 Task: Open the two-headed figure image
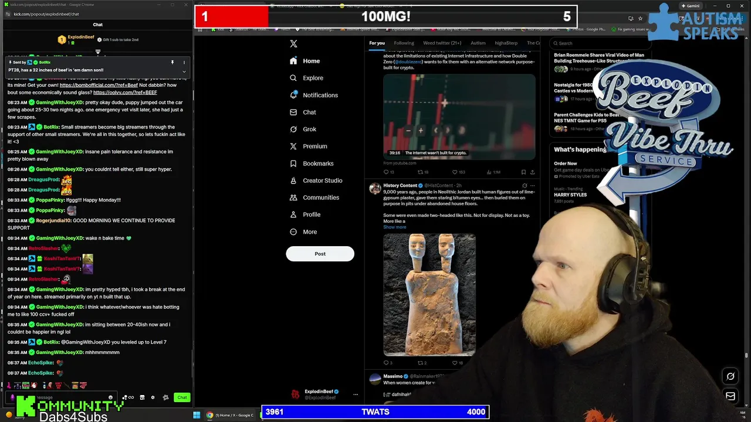pyautogui.click(x=429, y=295)
